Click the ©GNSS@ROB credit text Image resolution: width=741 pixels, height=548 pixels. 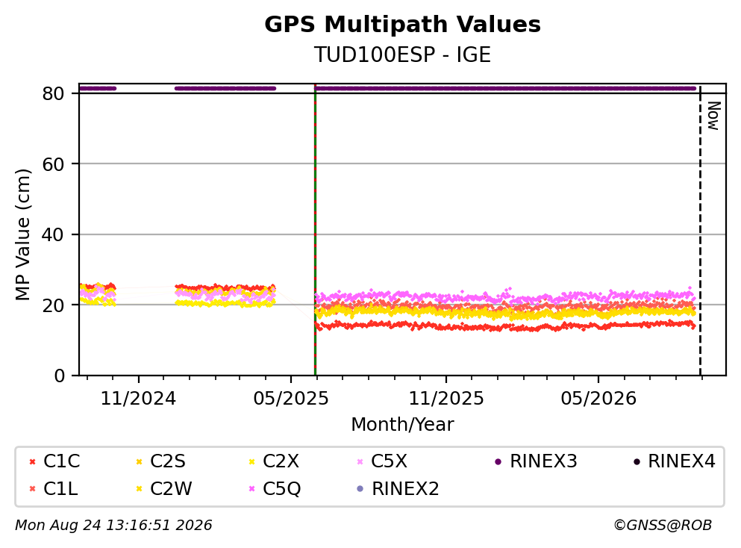[663, 526]
